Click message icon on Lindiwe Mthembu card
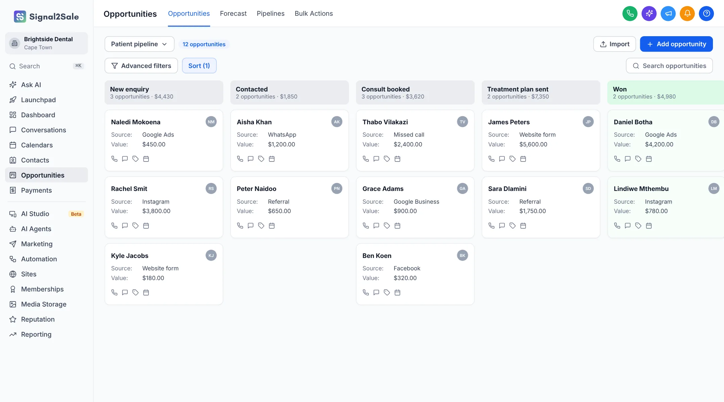Viewport: 724px width, 402px height. 627,226
